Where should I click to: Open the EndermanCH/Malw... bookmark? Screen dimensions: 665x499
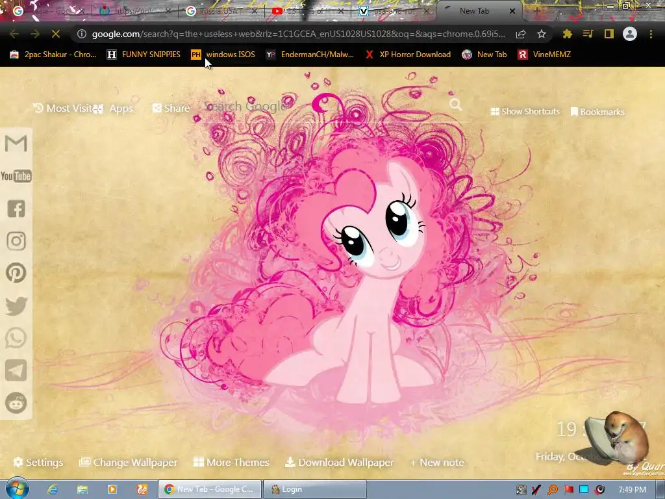coord(310,55)
